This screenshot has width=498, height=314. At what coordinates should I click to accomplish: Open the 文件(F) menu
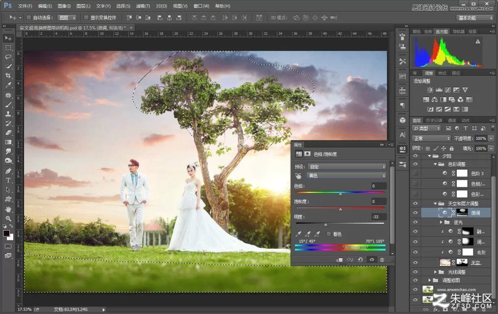[25, 6]
